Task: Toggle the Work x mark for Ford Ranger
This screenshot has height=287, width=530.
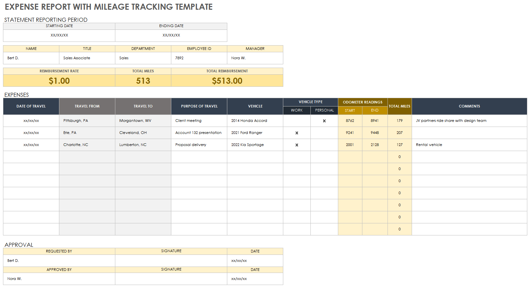Action: click(x=297, y=133)
